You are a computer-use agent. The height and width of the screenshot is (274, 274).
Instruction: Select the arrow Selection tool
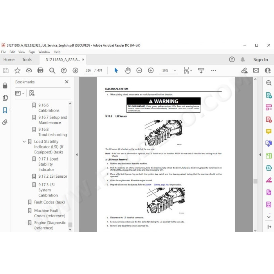[x=116, y=70]
